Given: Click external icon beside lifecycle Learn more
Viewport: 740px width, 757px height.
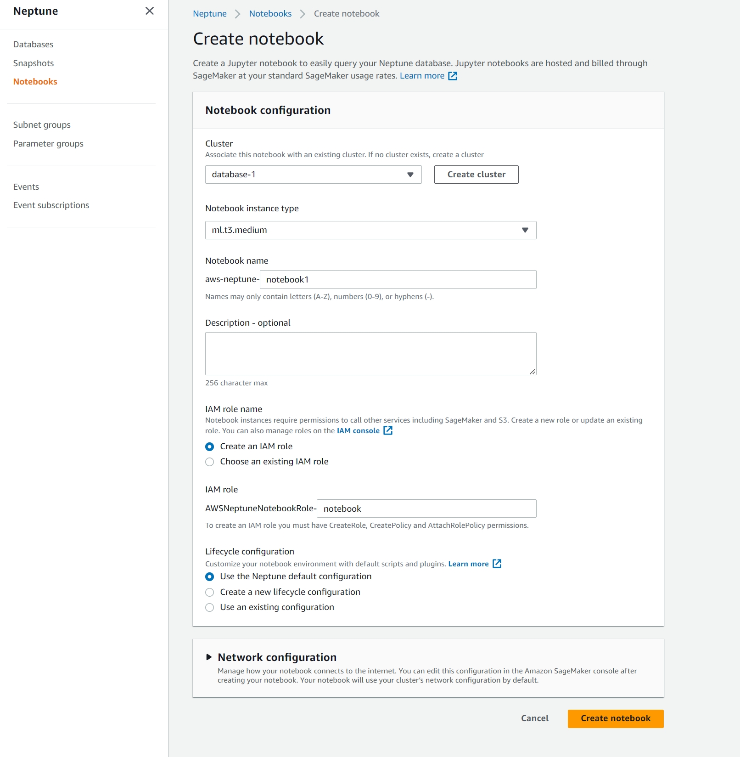Looking at the screenshot, I should click(x=497, y=564).
